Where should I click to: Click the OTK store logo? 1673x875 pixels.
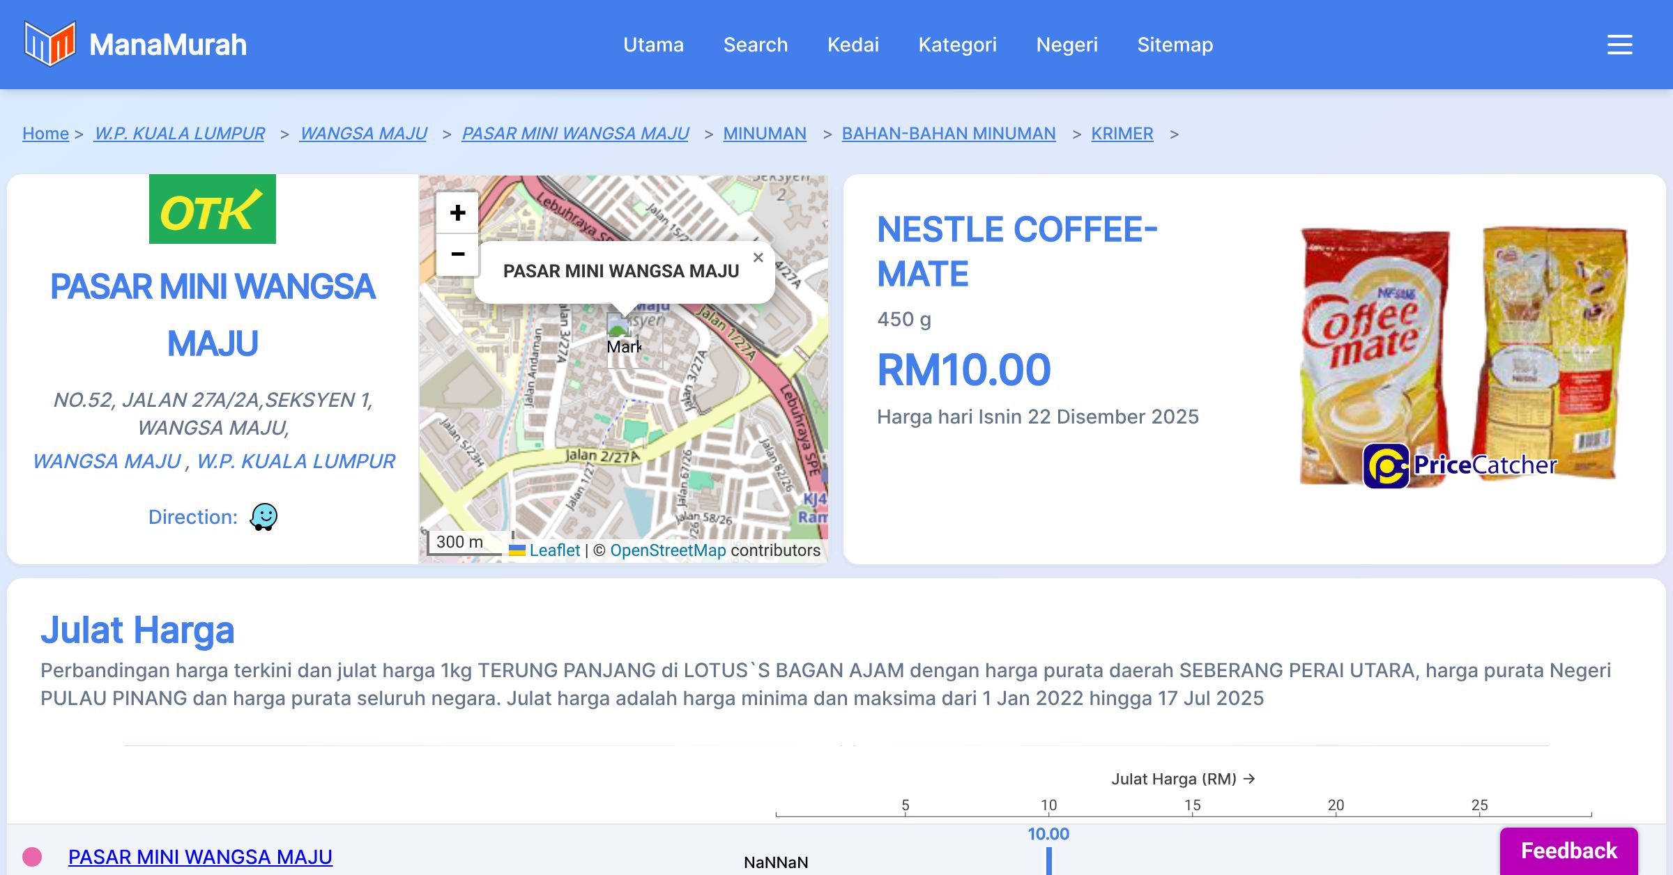tap(212, 209)
